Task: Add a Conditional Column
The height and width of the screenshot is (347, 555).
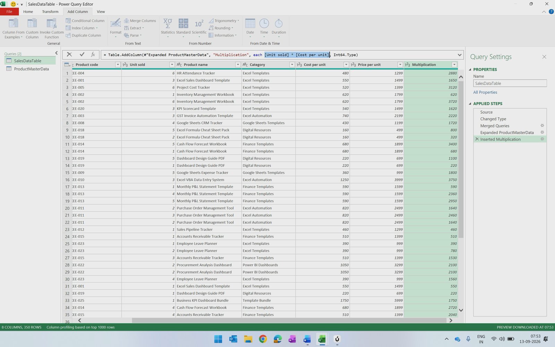Action: [x=85, y=21]
